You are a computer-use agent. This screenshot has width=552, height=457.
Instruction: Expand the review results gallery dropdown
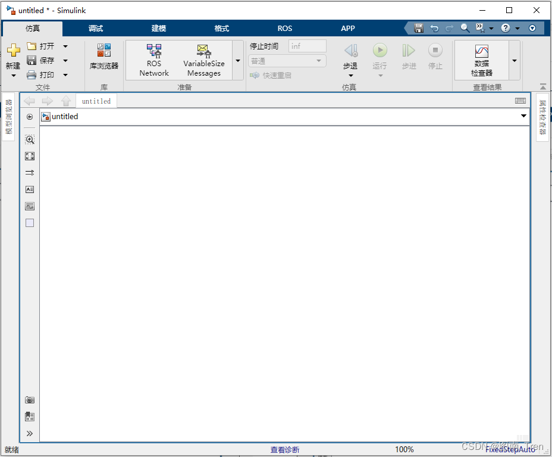click(515, 61)
